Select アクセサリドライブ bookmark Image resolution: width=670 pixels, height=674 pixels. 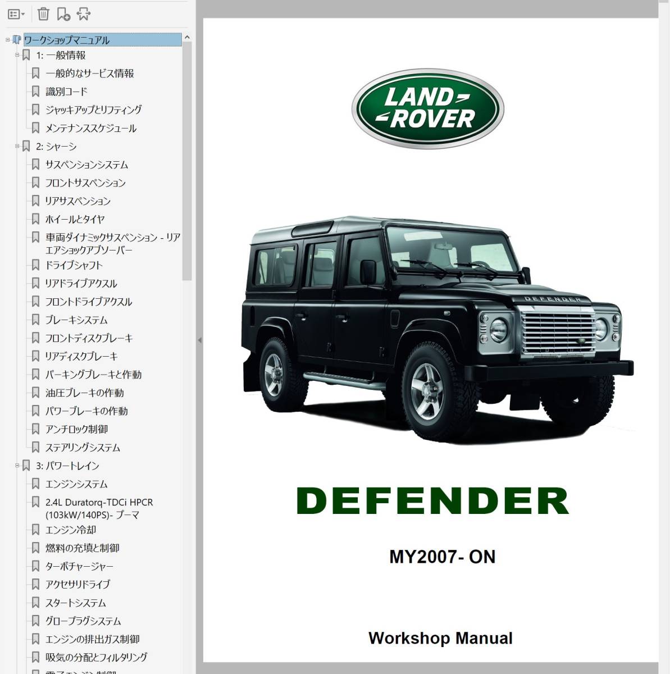[78, 585]
